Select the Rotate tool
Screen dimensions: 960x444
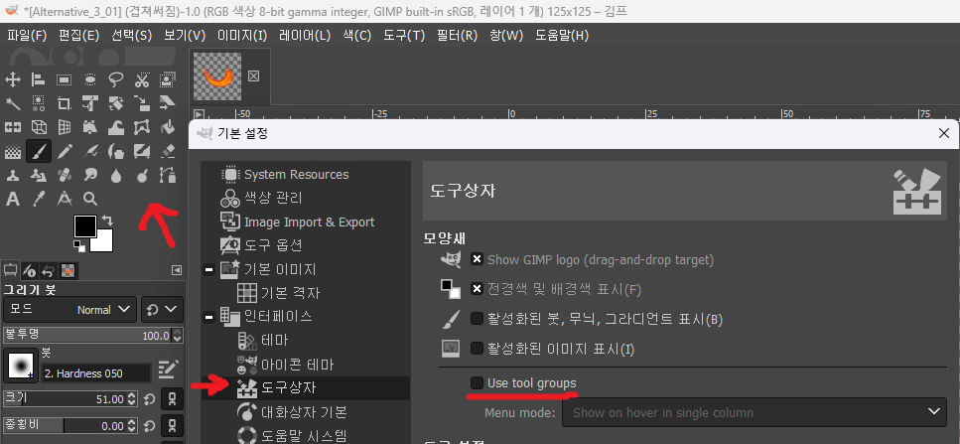coord(116,103)
